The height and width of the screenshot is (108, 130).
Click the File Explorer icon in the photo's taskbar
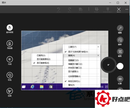[42, 87]
